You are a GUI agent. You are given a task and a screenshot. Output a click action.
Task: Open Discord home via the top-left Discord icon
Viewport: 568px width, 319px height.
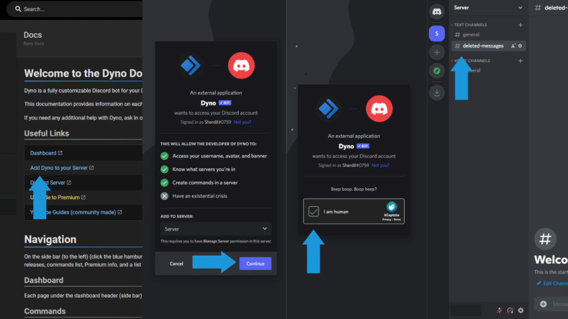click(437, 12)
